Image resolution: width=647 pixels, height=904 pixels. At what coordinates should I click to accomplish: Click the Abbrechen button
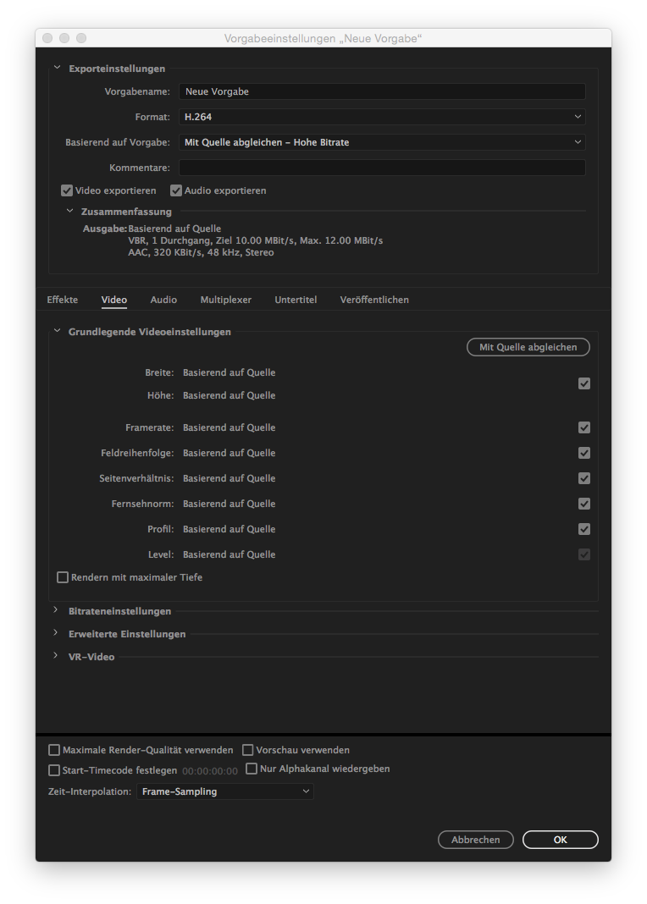pos(476,840)
